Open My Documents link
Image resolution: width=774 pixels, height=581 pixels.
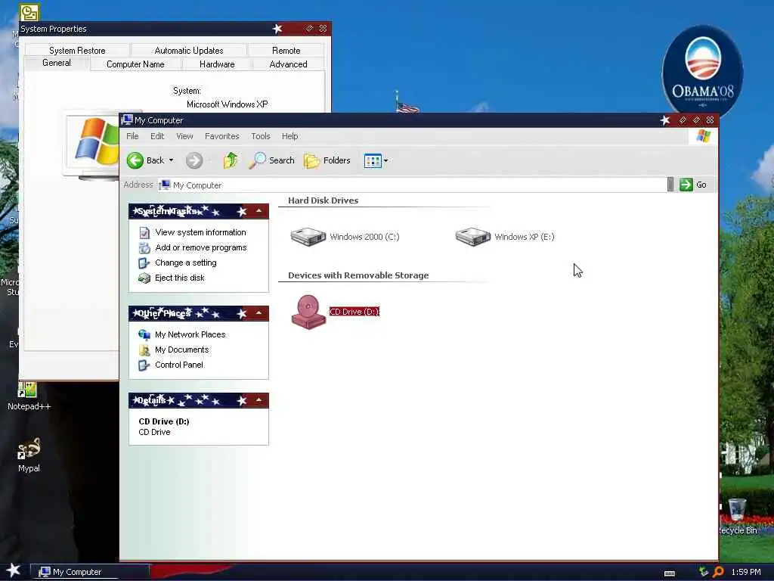[x=181, y=350]
